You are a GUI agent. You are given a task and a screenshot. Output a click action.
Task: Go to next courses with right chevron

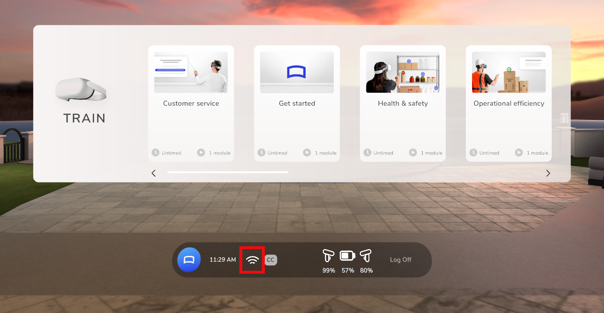point(548,173)
